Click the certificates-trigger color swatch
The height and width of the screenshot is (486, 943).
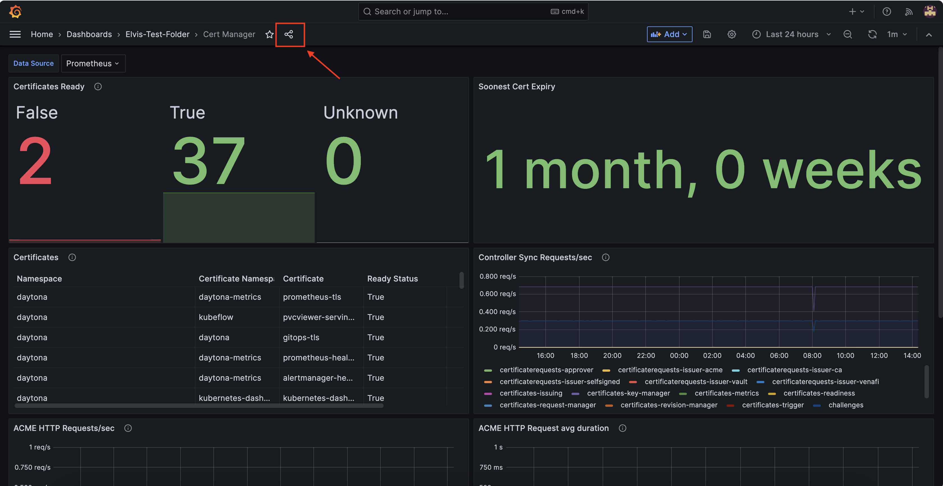click(730, 405)
